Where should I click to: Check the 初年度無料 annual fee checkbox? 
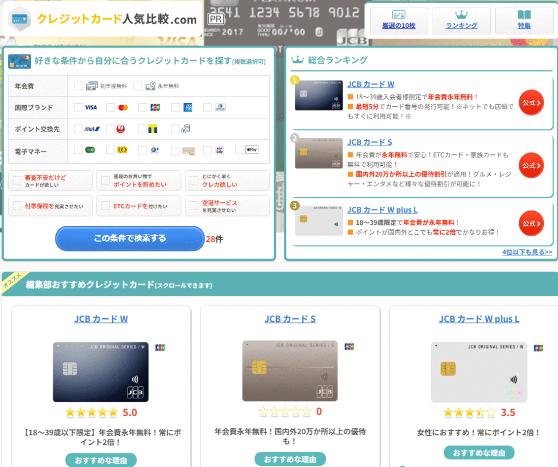pyautogui.click(x=78, y=86)
